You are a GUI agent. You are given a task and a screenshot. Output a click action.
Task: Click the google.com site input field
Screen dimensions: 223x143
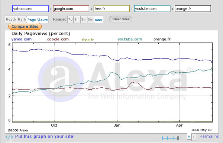pos(71,9)
